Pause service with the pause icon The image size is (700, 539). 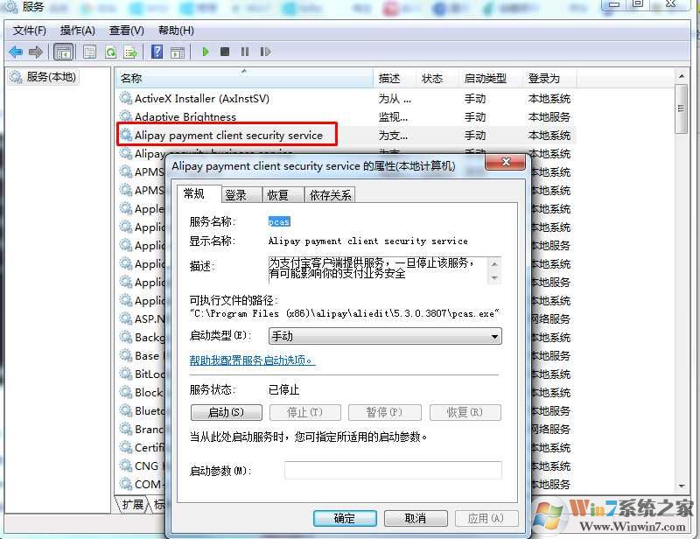point(245,52)
